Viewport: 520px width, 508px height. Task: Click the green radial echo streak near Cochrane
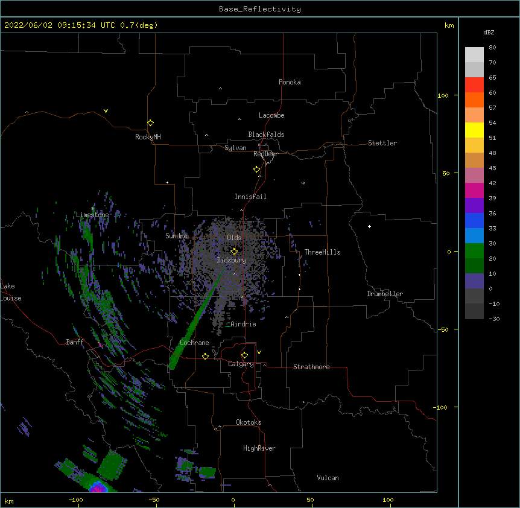195,319
